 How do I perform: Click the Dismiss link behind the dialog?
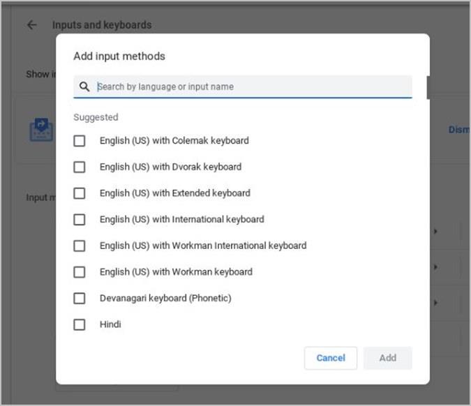[x=459, y=130]
